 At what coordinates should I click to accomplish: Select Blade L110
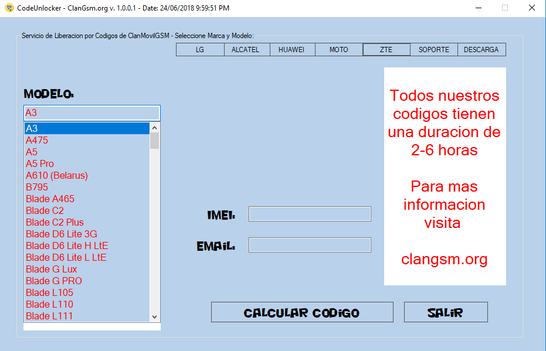point(87,304)
